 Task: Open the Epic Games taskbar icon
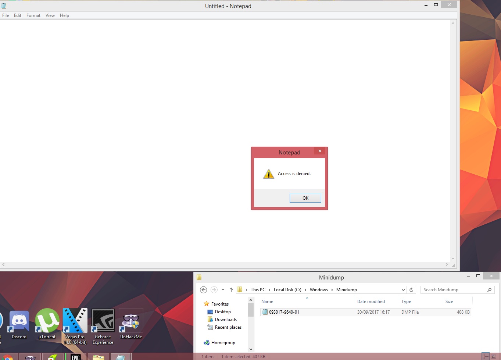click(x=76, y=357)
